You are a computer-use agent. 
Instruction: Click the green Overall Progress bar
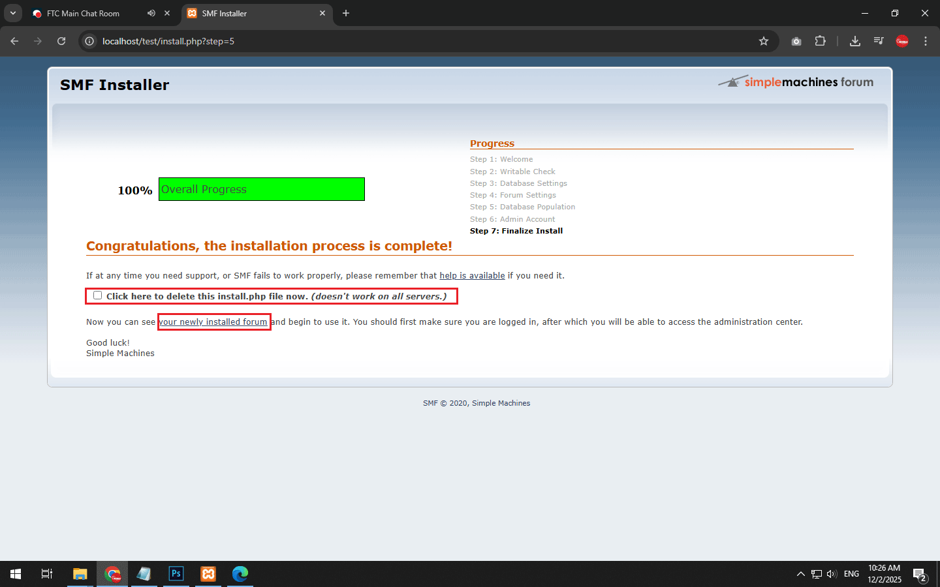coord(261,189)
